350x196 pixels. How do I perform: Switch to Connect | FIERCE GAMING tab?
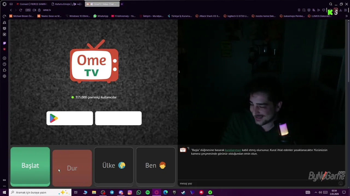pyautogui.click(x=31, y=4)
